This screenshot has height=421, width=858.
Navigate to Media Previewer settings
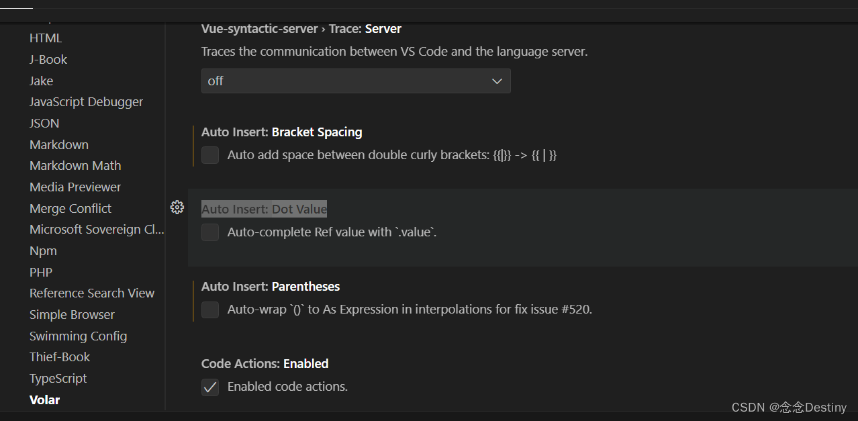click(75, 187)
